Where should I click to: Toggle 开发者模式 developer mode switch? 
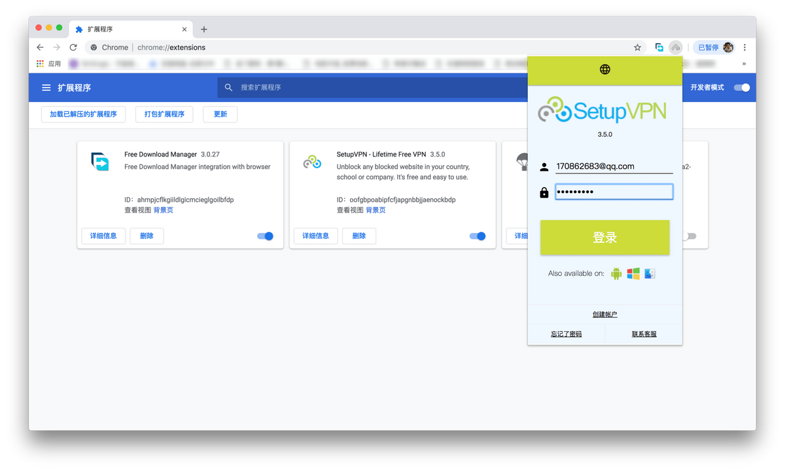click(741, 88)
